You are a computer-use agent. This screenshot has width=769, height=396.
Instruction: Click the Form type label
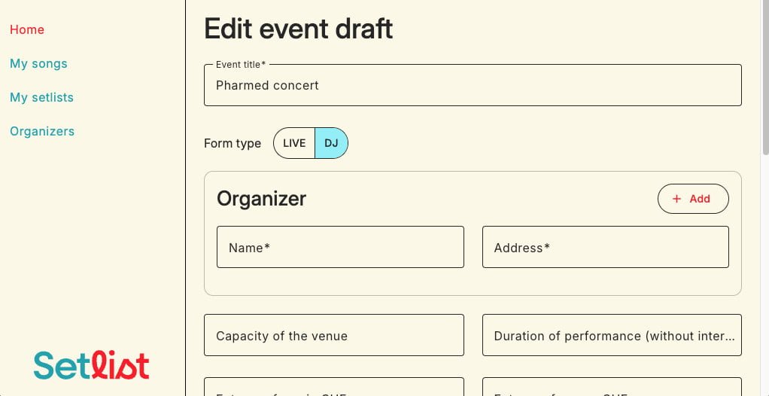[233, 143]
